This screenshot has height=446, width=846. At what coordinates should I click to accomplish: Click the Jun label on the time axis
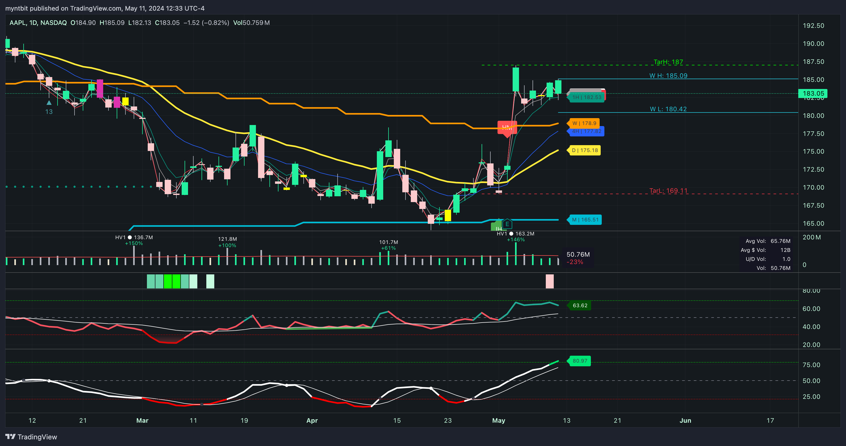[685, 420]
